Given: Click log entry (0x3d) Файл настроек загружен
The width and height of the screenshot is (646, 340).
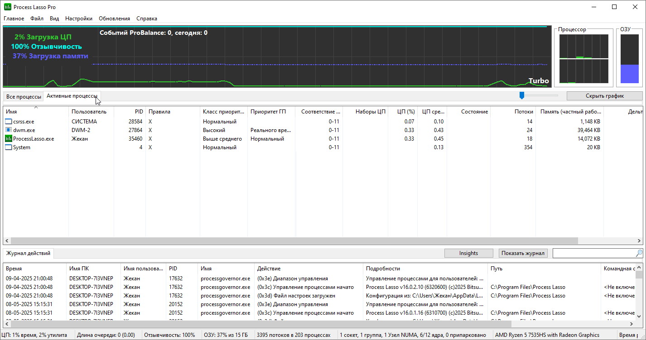Looking at the screenshot, I should (x=296, y=296).
